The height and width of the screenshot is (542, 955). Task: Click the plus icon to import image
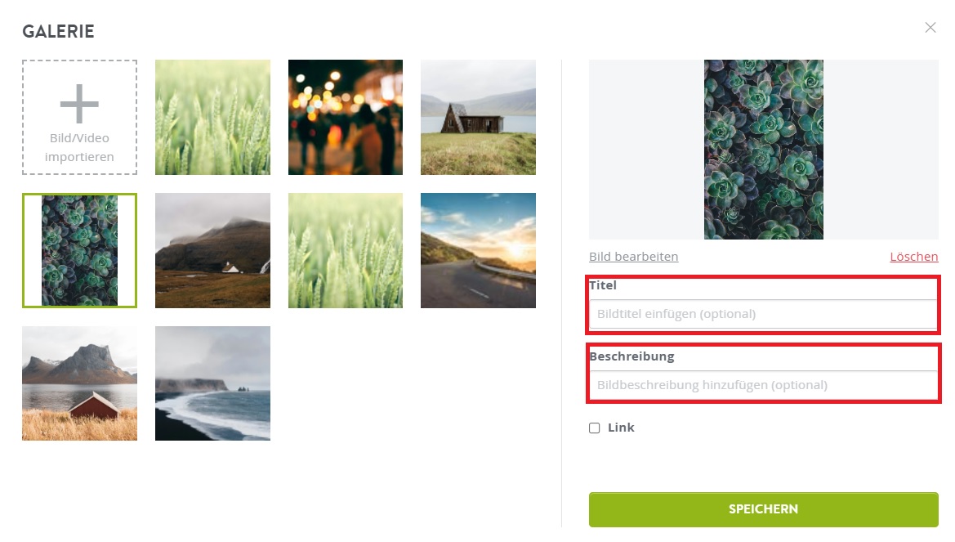click(79, 104)
